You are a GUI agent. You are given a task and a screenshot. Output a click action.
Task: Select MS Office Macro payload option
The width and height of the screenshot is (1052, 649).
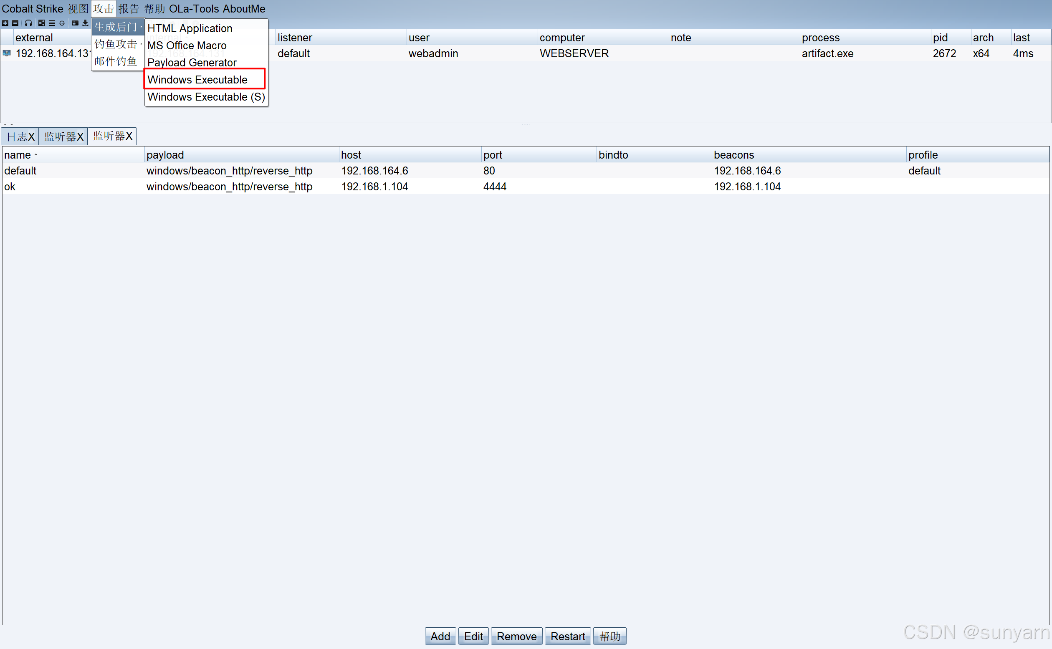click(x=187, y=45)
